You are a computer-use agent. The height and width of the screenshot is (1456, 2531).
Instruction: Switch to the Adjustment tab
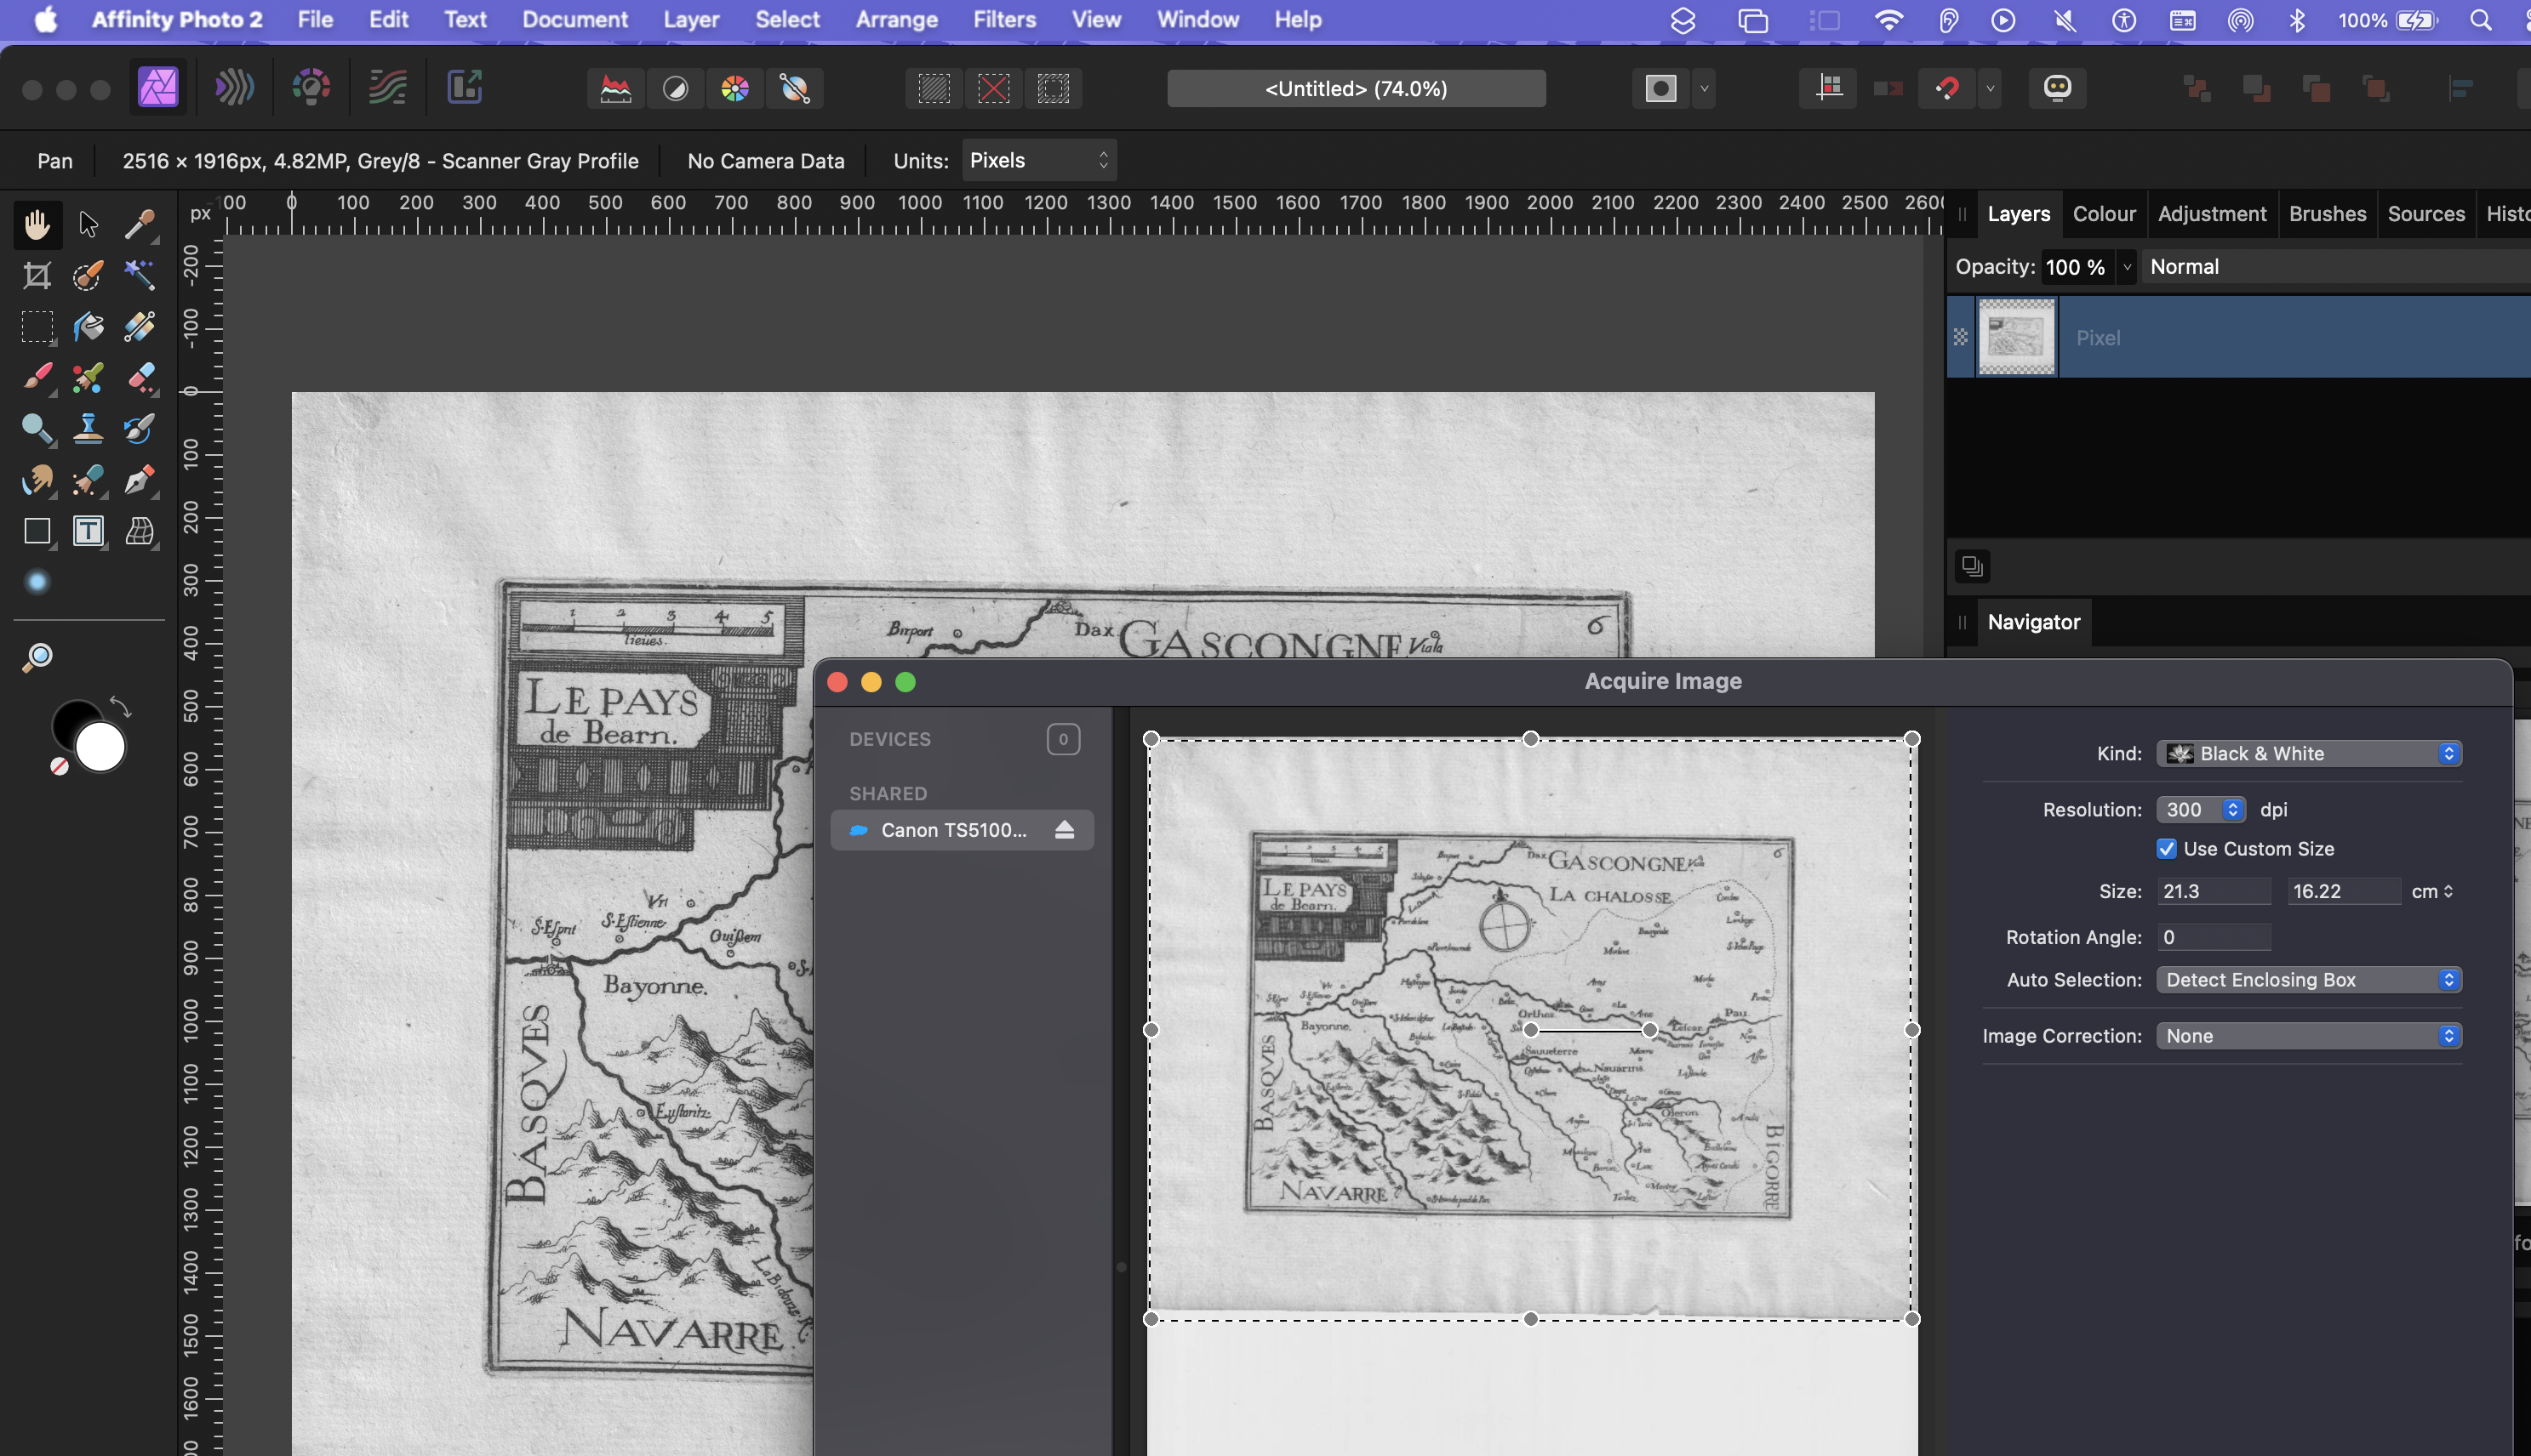point(2211,214)
